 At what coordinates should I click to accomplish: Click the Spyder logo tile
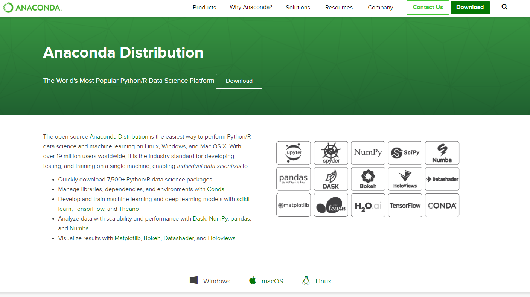click(331, 153)
